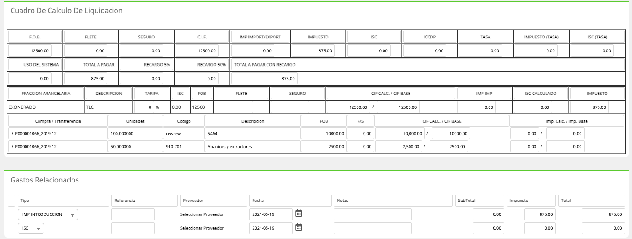Select the IMPUESTO (TASA) value field
Screen dimensions: 632x239
click(x=536, y=51)
